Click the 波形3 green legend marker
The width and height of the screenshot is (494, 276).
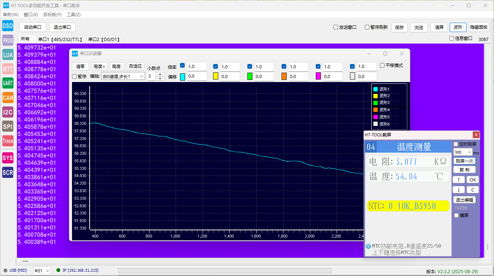point(376,103)
